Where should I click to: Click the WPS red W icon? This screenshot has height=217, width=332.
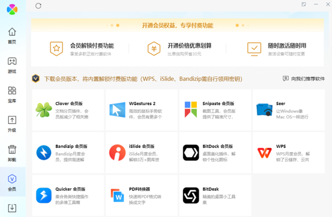pyautogui.click(x=264, y=153)
